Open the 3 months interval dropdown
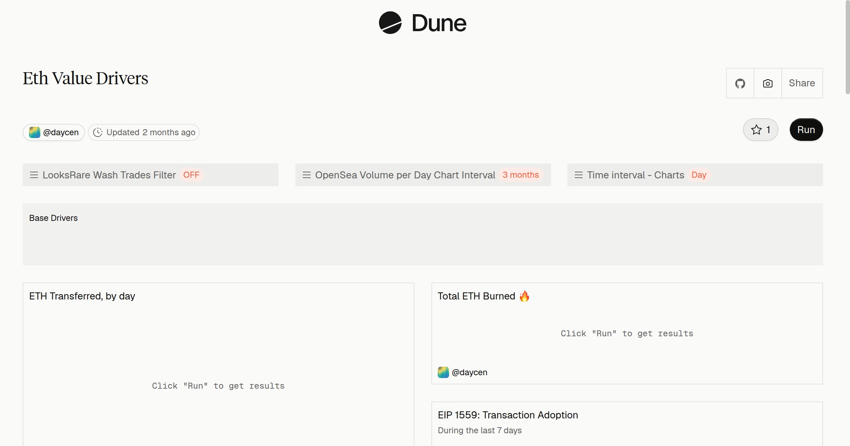 click(521, 175)
